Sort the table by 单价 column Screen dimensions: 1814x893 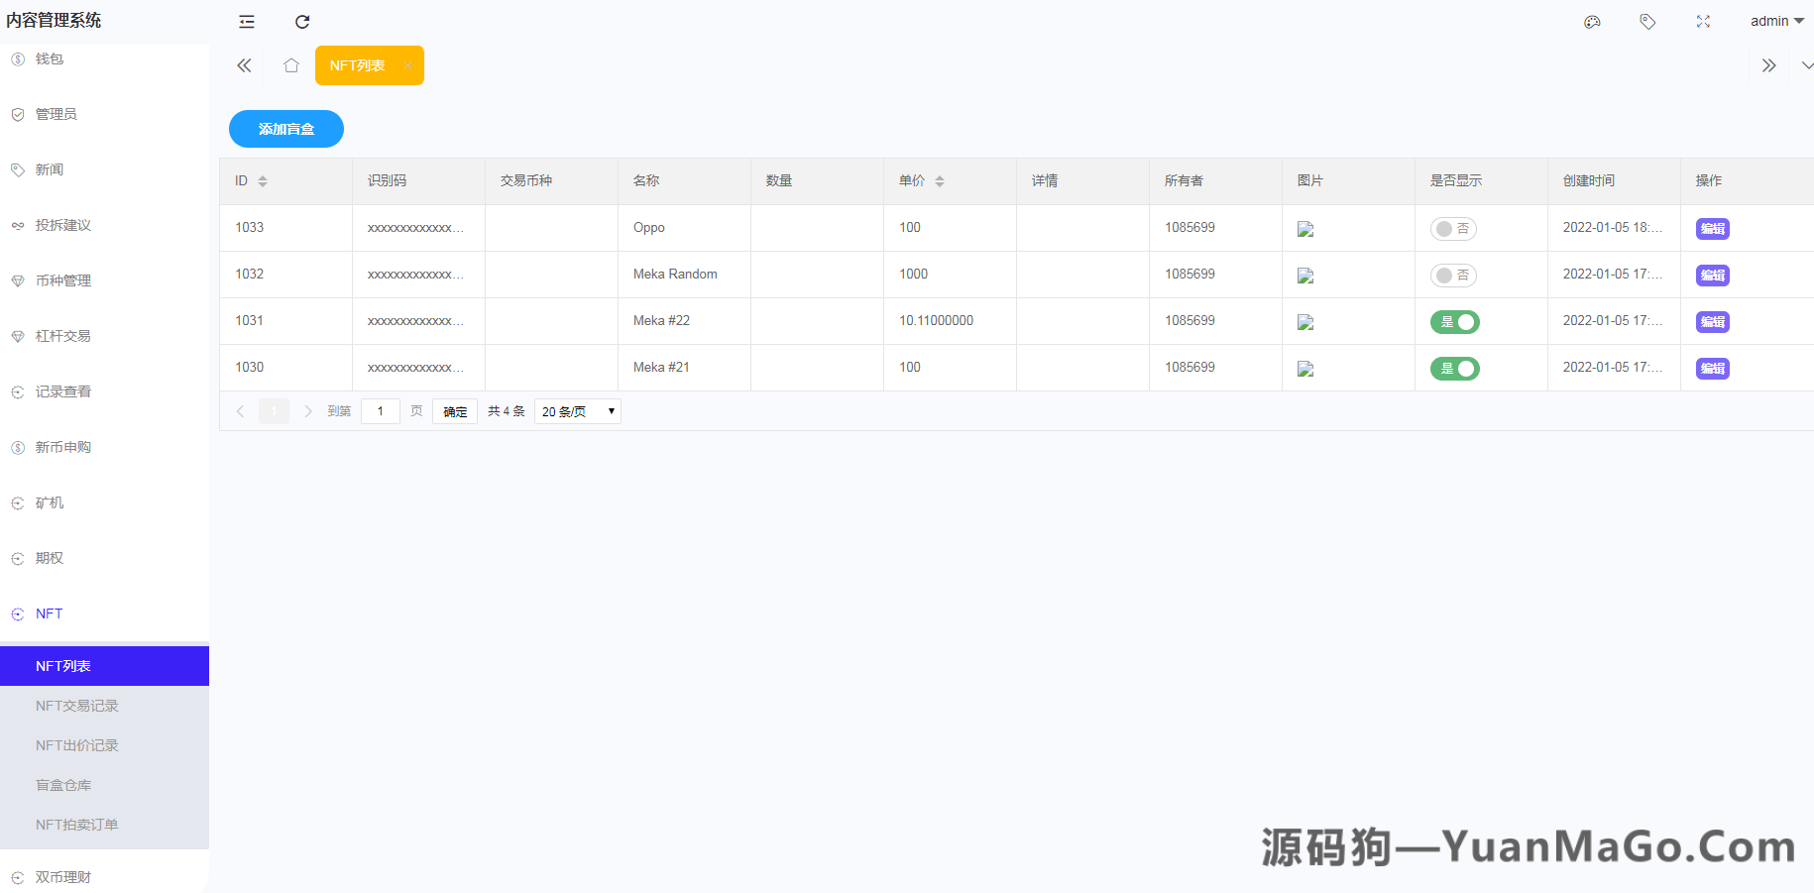click(x=939, y=180)
